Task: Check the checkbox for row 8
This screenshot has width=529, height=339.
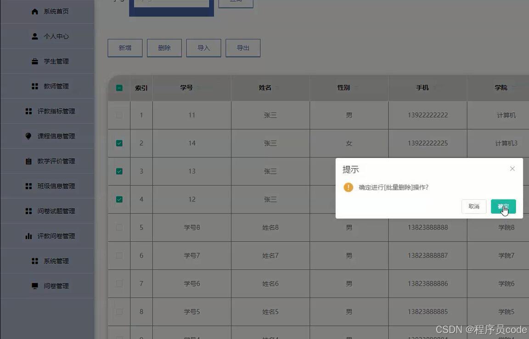Action: click(119, 312)
